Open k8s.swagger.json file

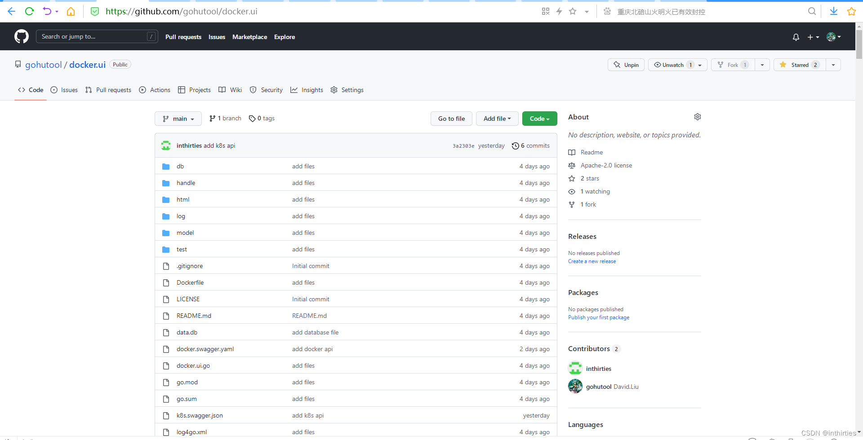[x=200, y=415]
